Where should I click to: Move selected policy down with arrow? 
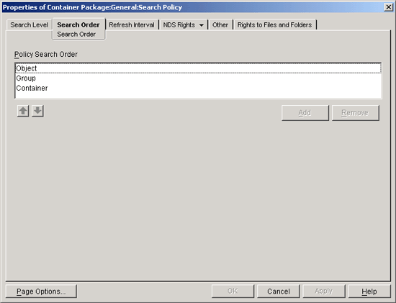[x=37, y=111]
